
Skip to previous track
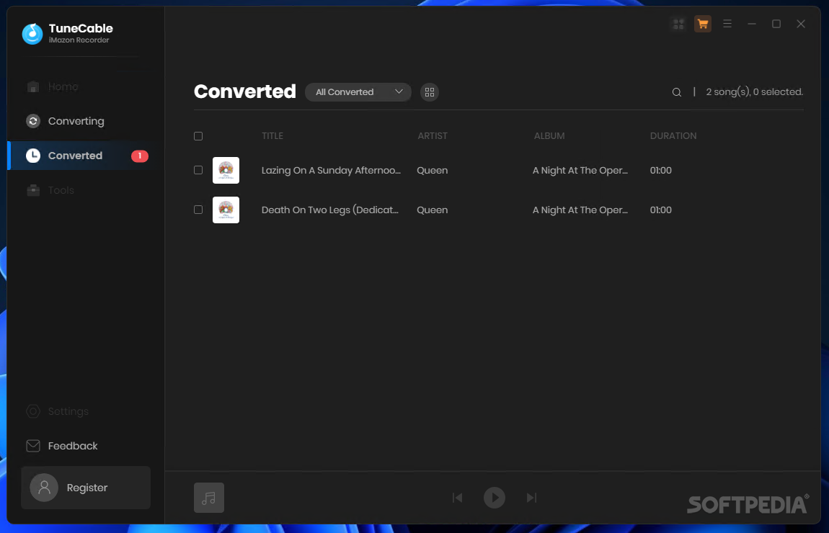pos(457,498)
